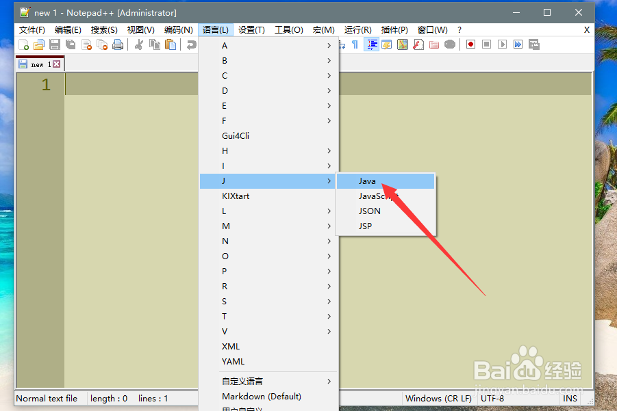This screenshot has width=617, height=411.
Task: Expand the F languages submenu
Action: tap(268, 120)
